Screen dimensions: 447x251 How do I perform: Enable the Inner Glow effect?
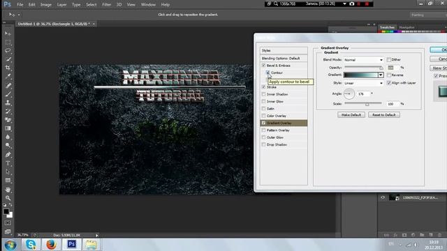point(264,101)
